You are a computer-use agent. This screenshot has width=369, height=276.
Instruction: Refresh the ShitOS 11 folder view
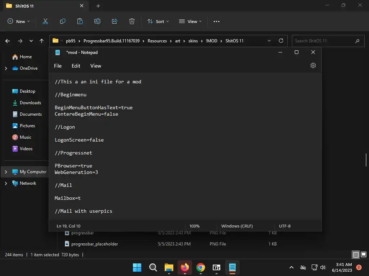tap(281, 41)
